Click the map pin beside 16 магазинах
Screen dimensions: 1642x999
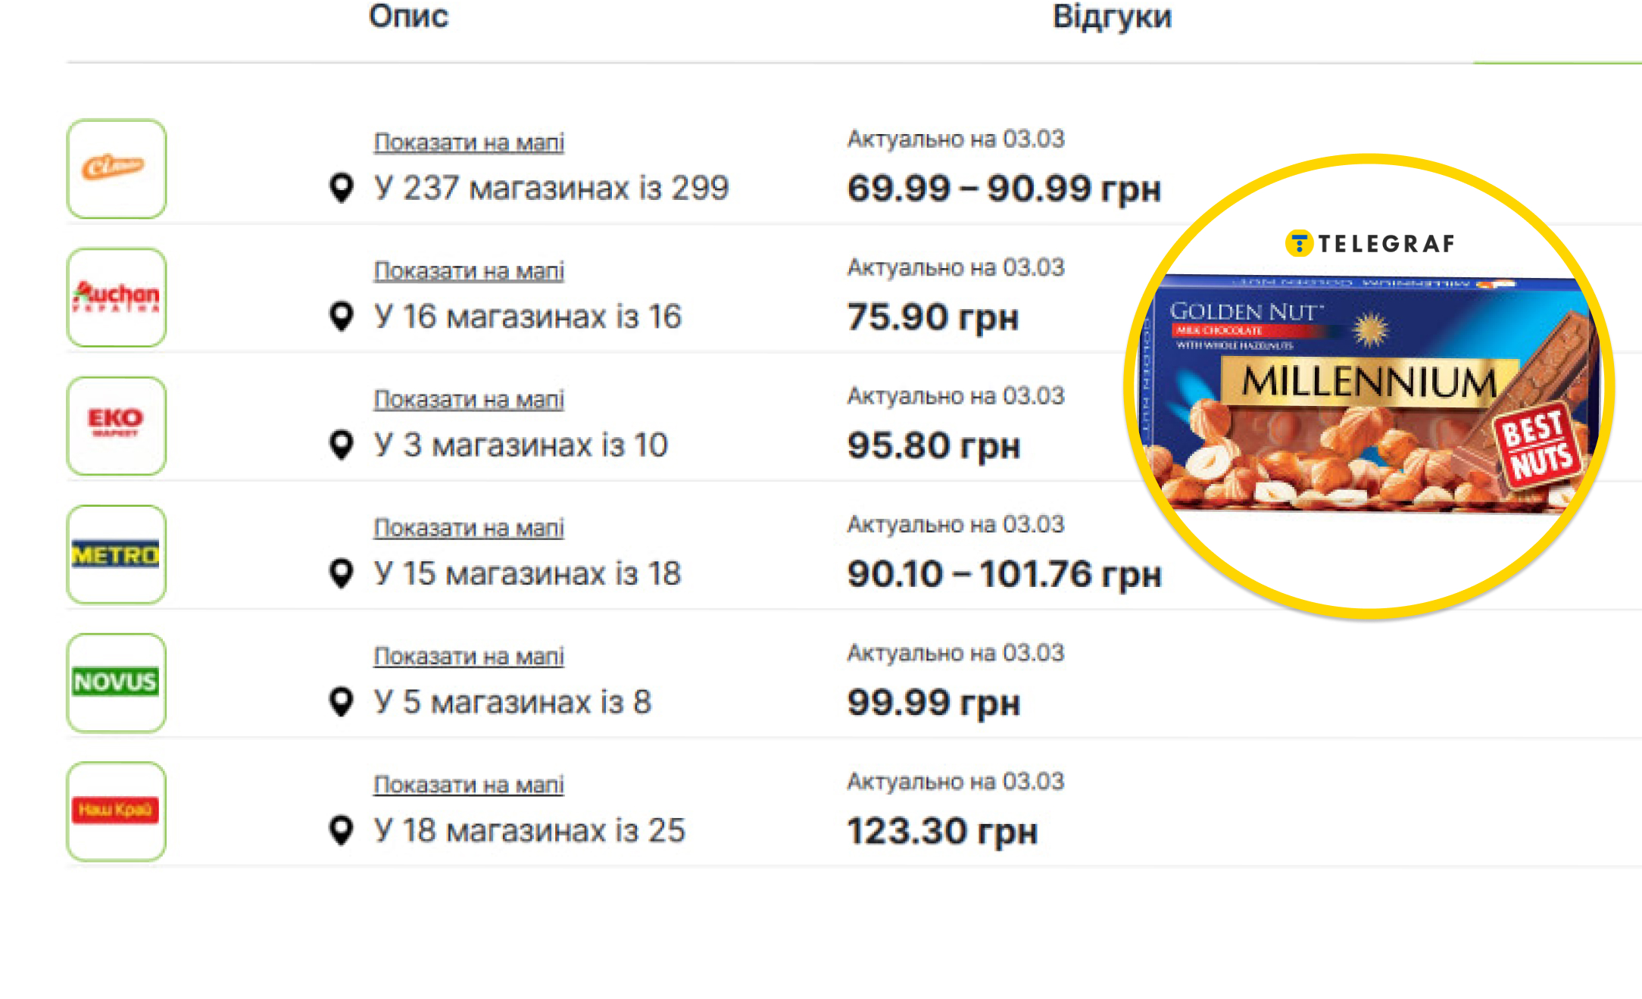[342, 316]
